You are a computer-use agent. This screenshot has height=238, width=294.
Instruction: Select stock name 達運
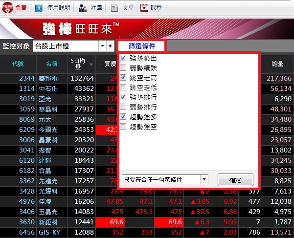click(x=45, y=160)
